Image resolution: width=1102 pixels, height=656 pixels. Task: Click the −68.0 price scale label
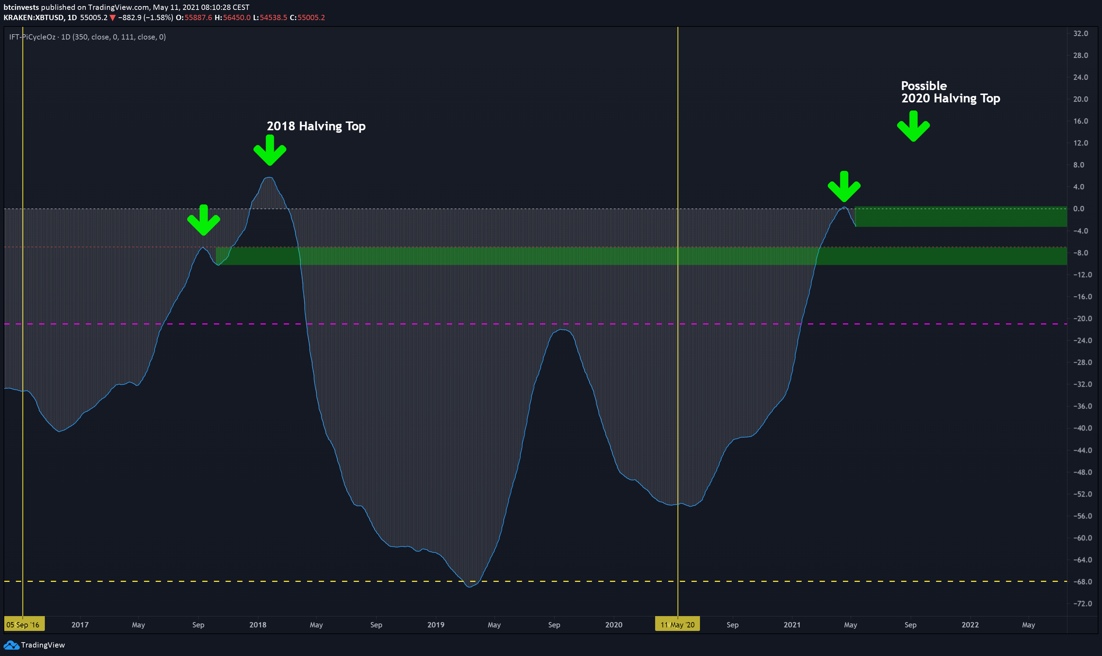tap(1083, 582)
